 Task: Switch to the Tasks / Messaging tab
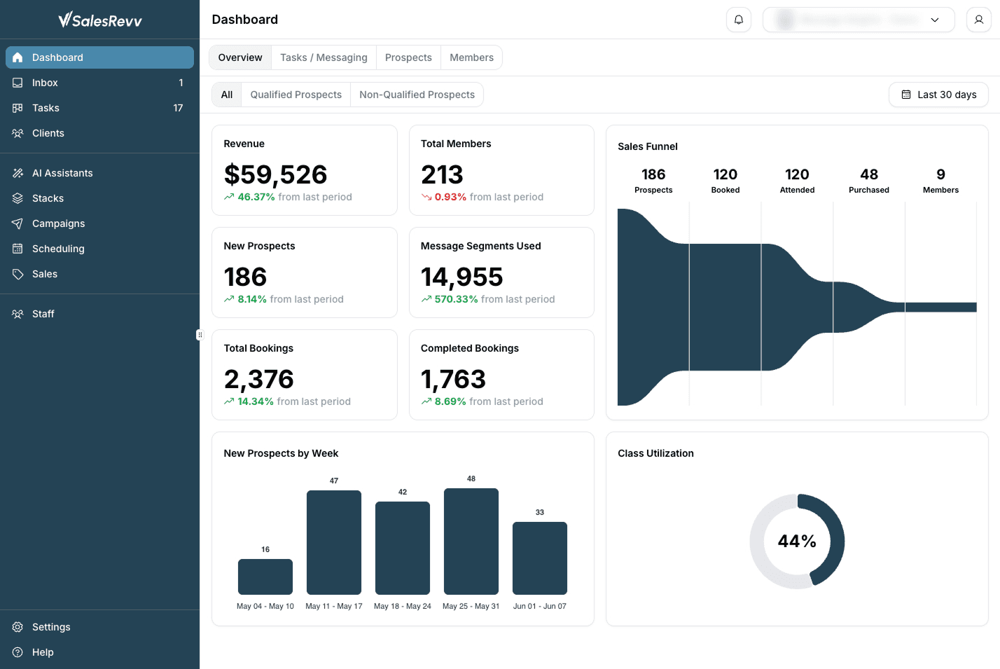(324, 57)
